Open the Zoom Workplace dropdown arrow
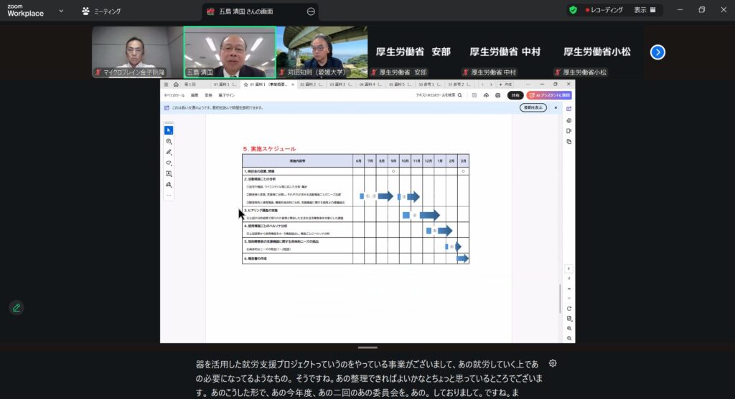 click(x=61, y=11)
